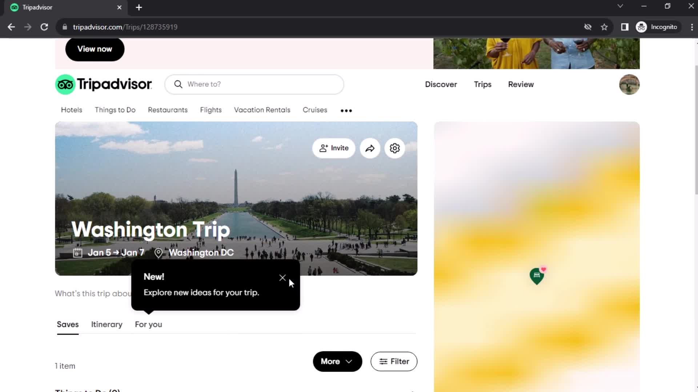This screenshot has width=698, height=392.
Task: Click the search magnifier icon
Action: [x=178, y=84]
